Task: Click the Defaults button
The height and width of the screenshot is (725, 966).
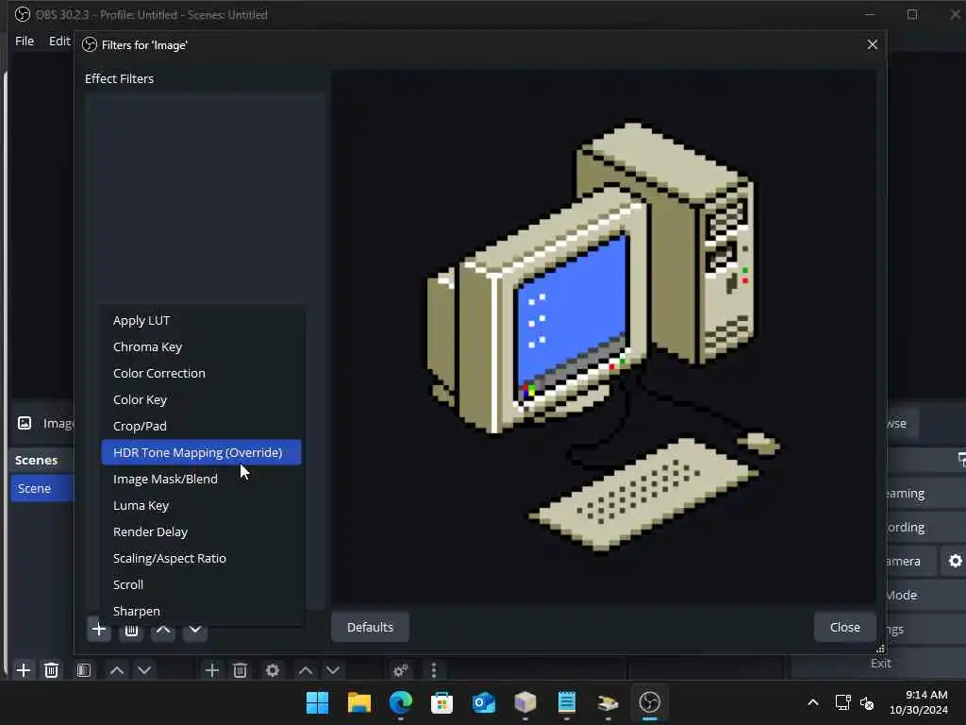Action: pyautogui.click(x=370, y=627)
